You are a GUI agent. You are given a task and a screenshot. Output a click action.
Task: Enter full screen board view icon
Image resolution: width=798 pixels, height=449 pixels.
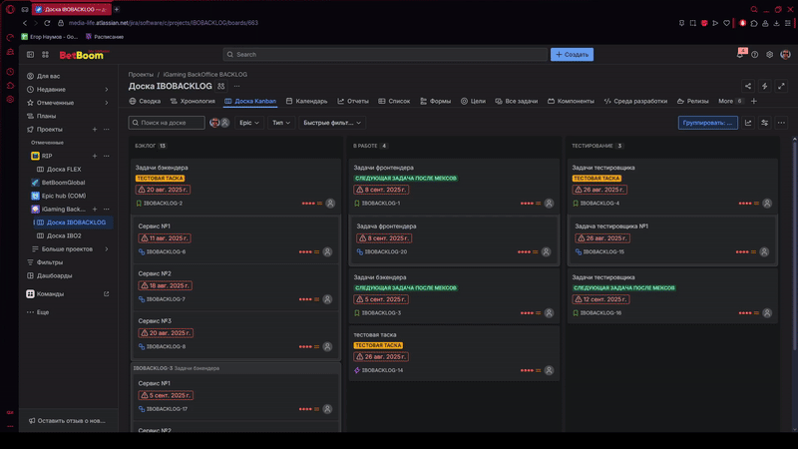click(x=781, y=86)
